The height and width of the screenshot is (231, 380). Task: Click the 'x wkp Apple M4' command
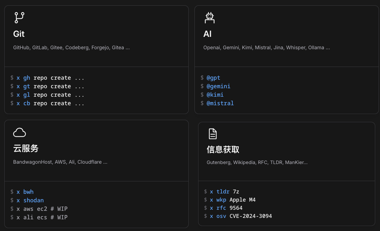pyautogui.click(x=233, y=200)
